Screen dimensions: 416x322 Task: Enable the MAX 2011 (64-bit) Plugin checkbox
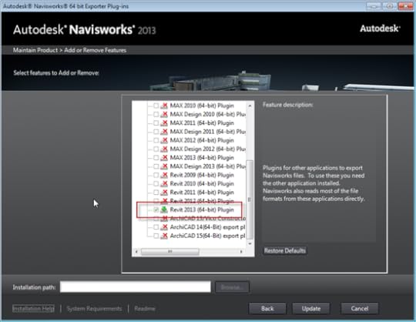pos(156,123)
